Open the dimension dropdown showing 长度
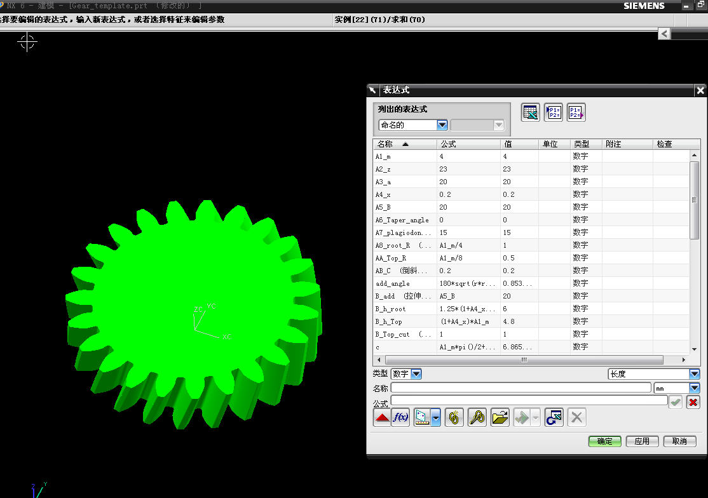This screenshot has height=498, width=708. (x=695, y=374)
